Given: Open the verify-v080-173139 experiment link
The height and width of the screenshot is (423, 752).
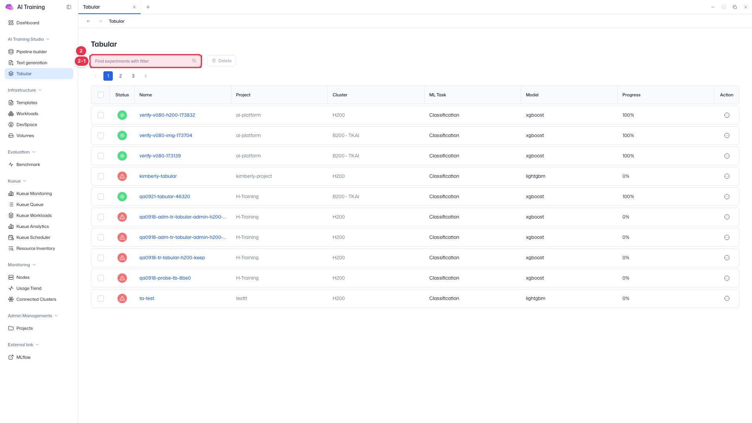Looking at the screenshot, I should point(160,156).
